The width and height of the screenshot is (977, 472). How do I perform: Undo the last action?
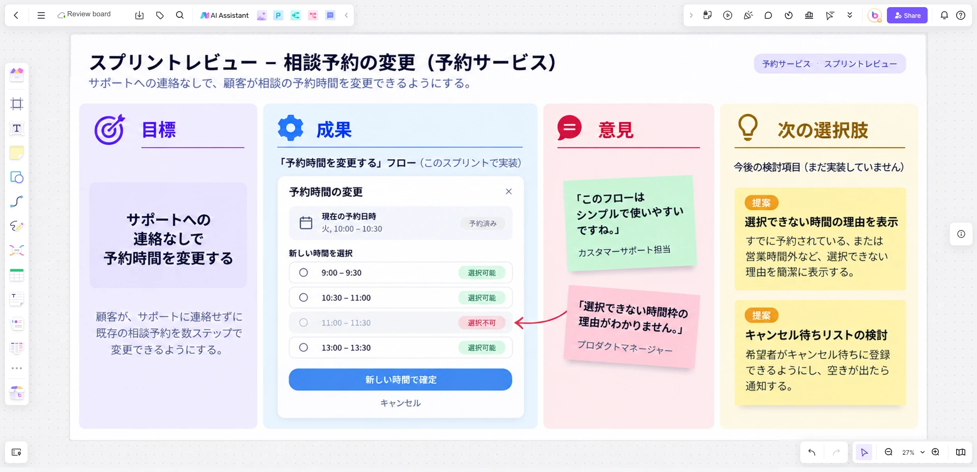point(812,452)
